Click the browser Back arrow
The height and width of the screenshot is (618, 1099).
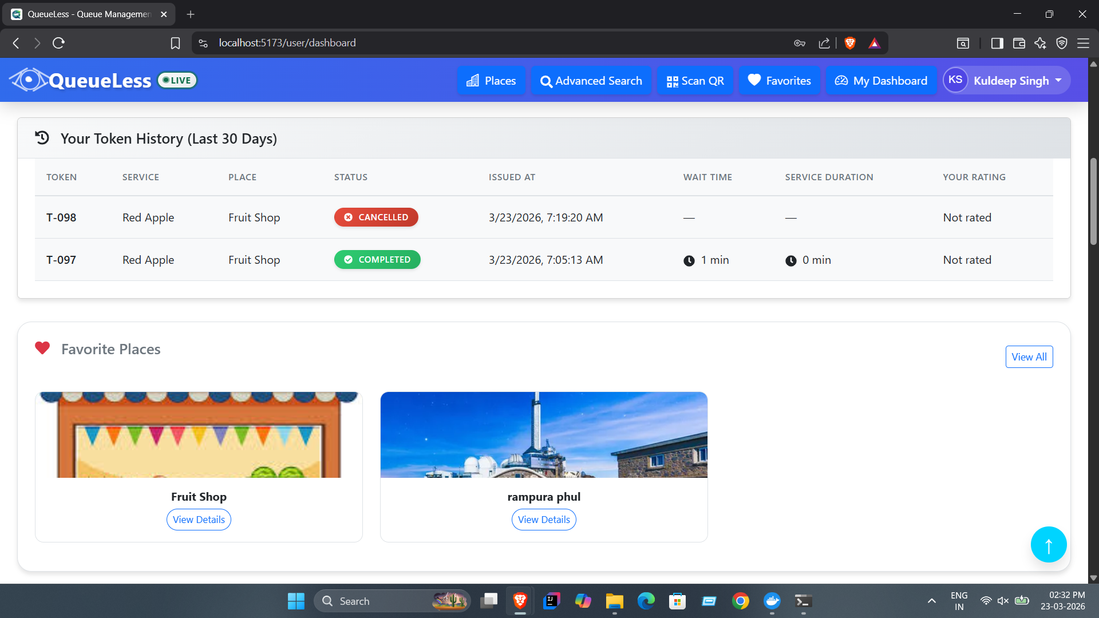(16, 43)
